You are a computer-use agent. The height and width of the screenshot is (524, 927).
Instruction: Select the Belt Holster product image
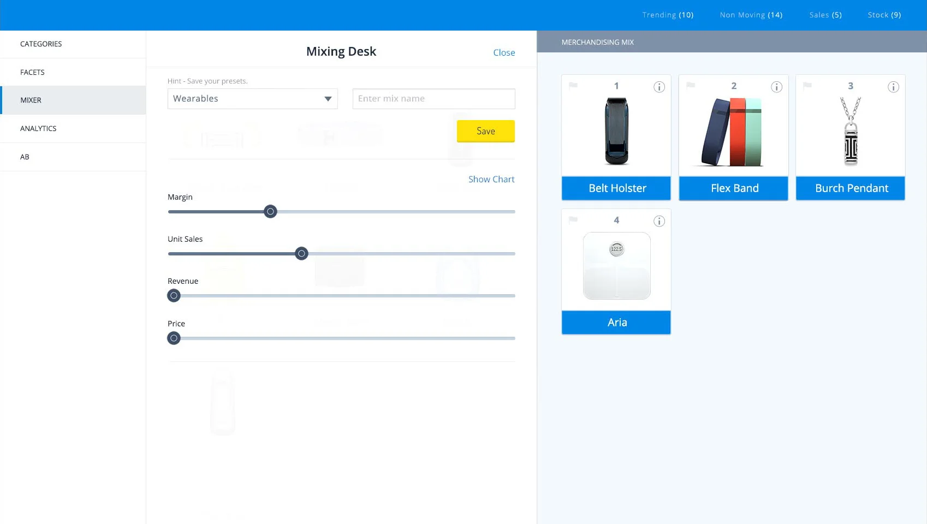pos(617,131)
